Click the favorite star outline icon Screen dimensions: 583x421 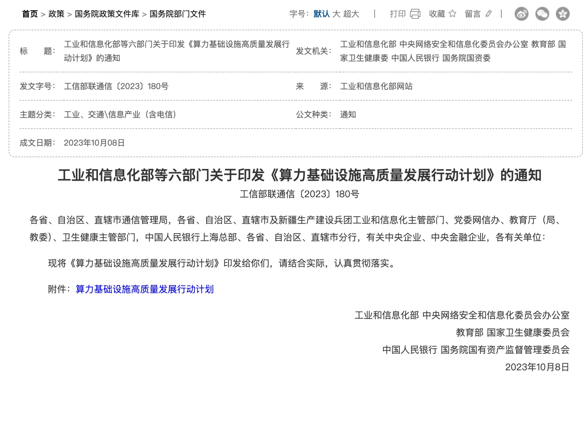point(452,14)
